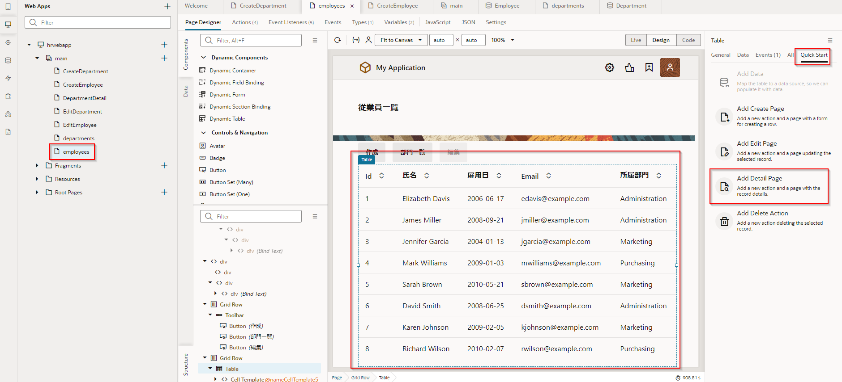Select Design mode toggle

click(x=661, y=40)
